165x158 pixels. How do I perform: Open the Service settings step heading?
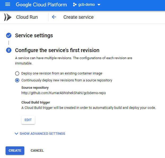[x=34, y=35]
